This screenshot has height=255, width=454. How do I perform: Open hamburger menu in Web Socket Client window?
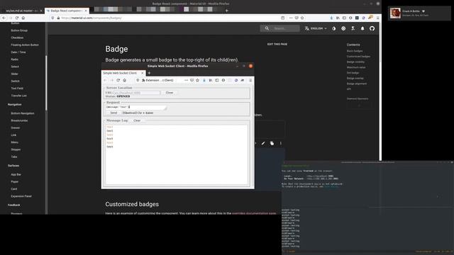click(x=250, y=80)
